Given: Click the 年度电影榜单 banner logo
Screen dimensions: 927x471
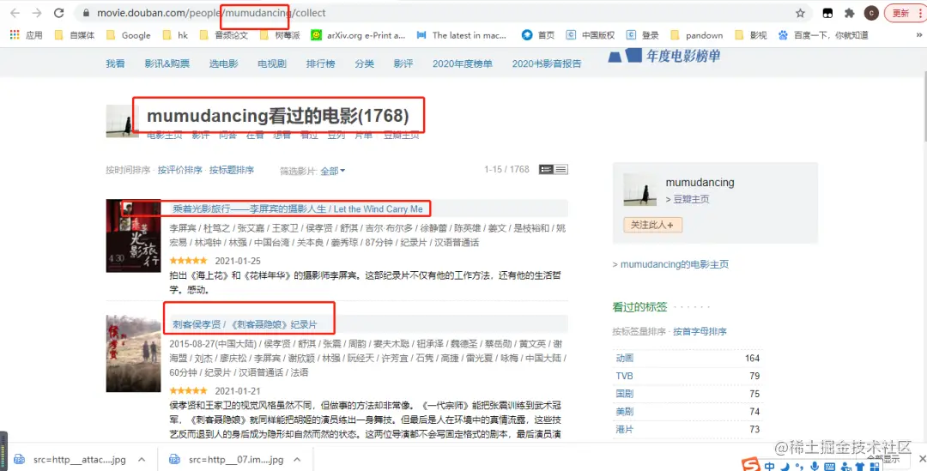Looking at the screenshot, I should coord(664,56).
